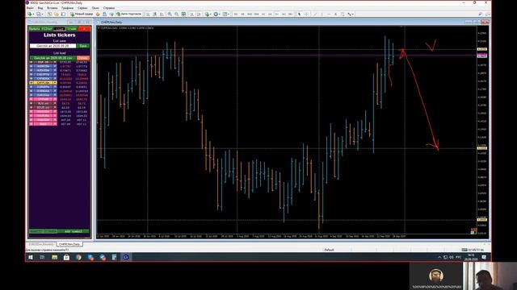
Task: Zoom in on the chart
Action: click(170, 14)
